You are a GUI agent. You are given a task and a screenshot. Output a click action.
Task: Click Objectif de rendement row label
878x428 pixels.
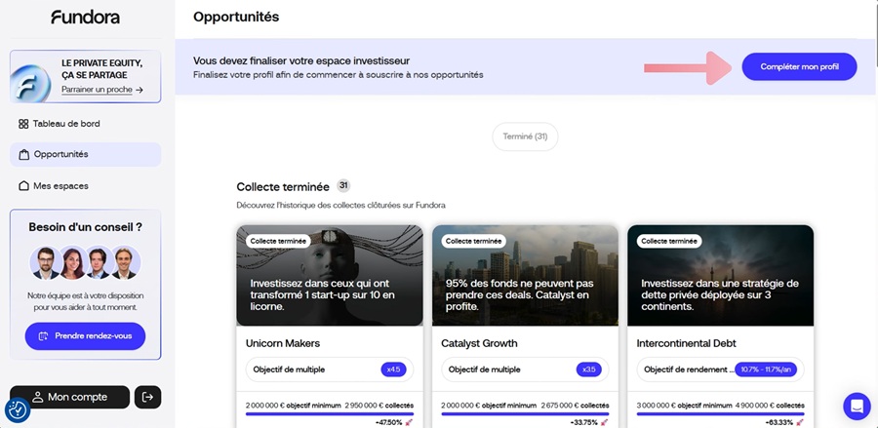coord(689,370)
